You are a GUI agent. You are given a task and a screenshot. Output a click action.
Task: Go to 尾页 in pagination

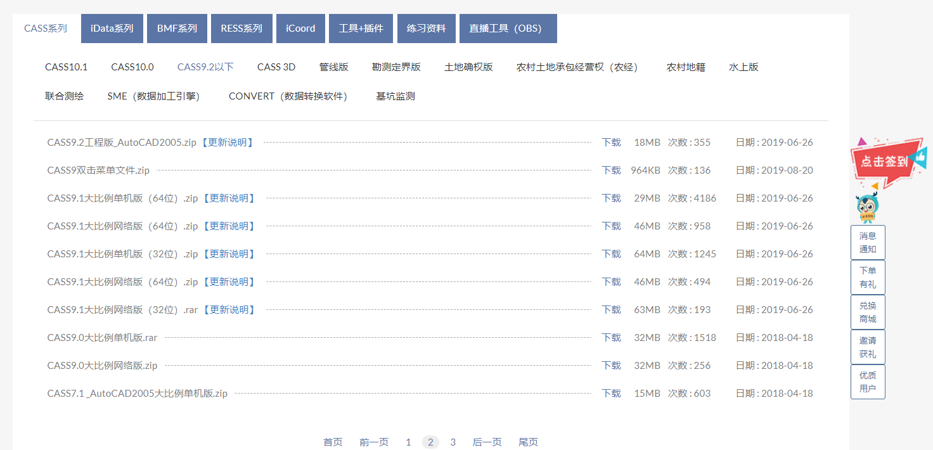pyautogui.click(x=528, y=442)
